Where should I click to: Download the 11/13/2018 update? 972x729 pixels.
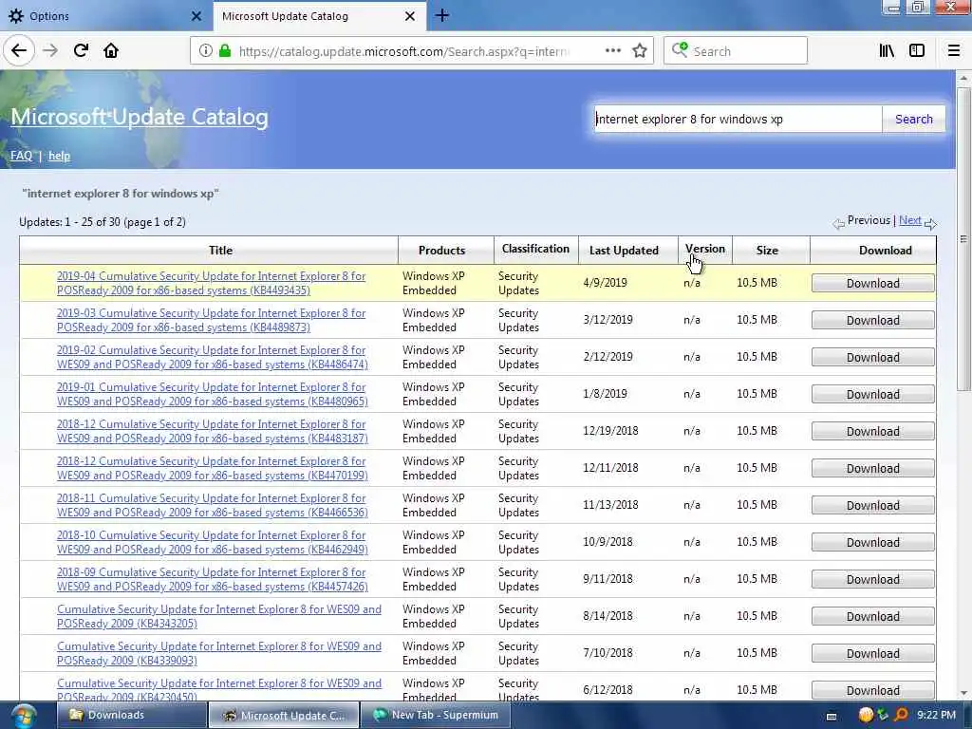click(872, 506)
